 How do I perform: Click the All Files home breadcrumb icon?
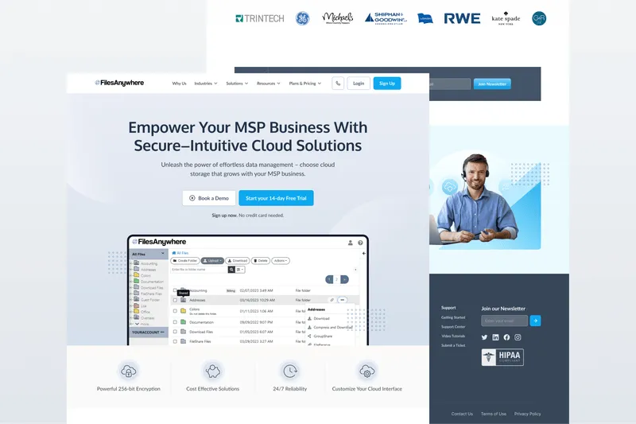(x=174, y=253)
